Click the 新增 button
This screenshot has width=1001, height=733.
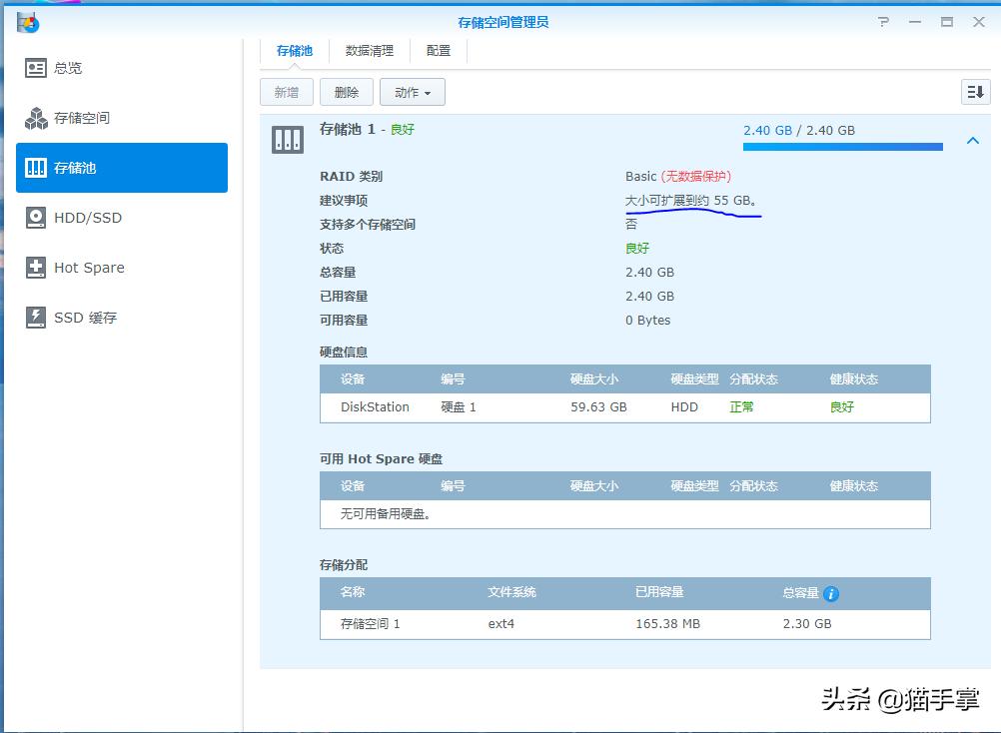[287, 91]
